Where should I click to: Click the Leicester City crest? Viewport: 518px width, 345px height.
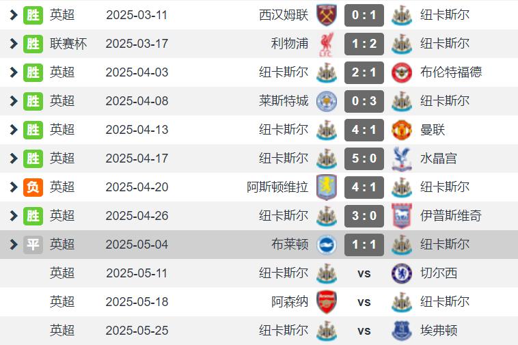point(327,101)
